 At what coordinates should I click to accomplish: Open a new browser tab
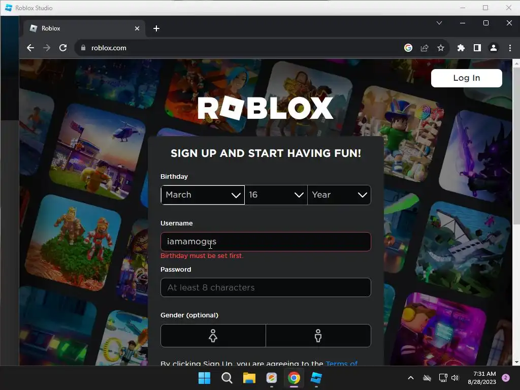coord(156,28)
